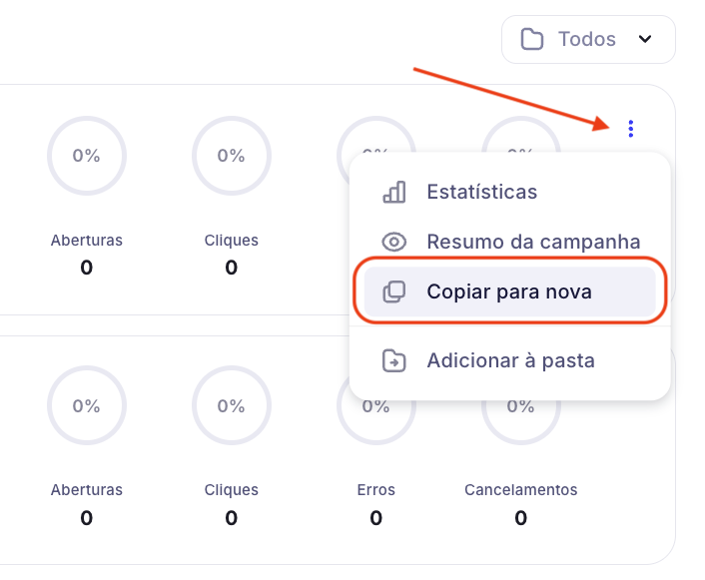Click the three-dot campaign options icon
The width and height of the screenshot is (705, 580).
(630, 128)
